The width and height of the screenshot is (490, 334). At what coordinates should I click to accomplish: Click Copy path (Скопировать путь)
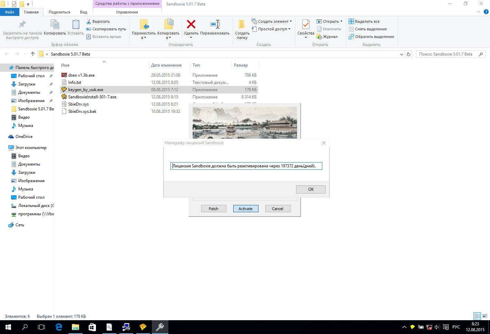coord(106,29)
